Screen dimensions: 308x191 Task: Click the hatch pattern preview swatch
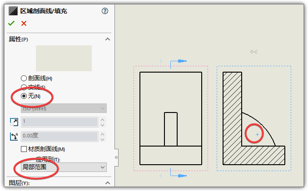pyautogui.click(x=64, y=58)
